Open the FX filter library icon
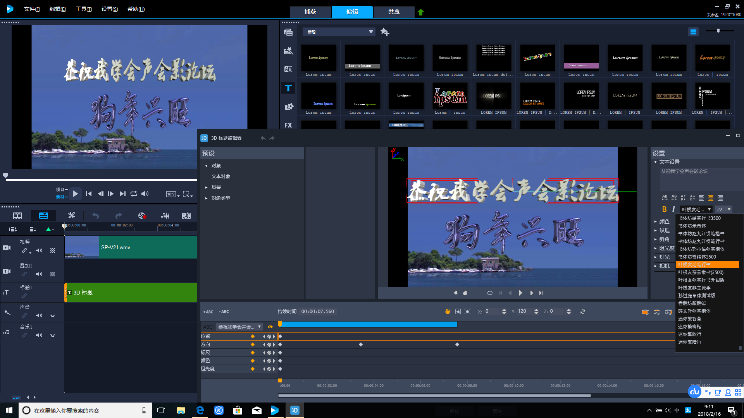This screenshot has width=744, height=418. coord(288,125)
